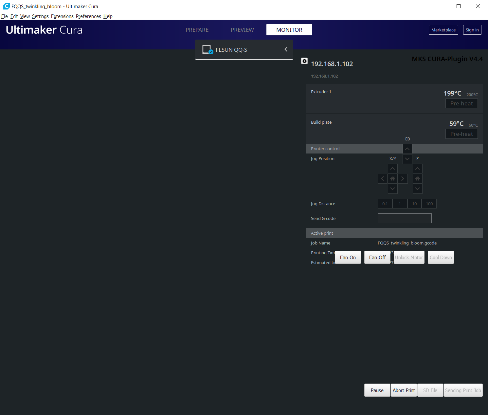488x415 pixels.
Task: Abort the current print
Action: pyautogui.click(x=404, y=390)
